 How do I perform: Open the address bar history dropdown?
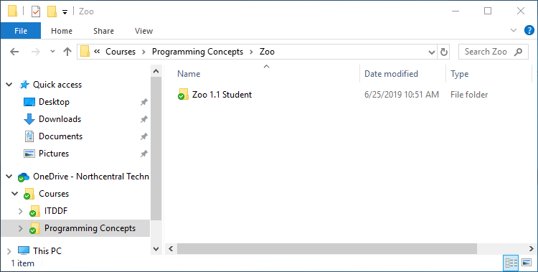(432, 52)
